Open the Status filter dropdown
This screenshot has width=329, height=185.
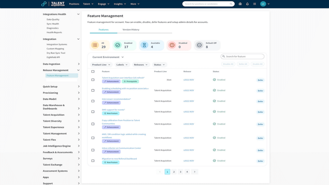click(159, 65)
